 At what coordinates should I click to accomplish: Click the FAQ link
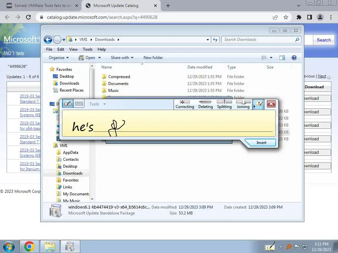[7, 53]
